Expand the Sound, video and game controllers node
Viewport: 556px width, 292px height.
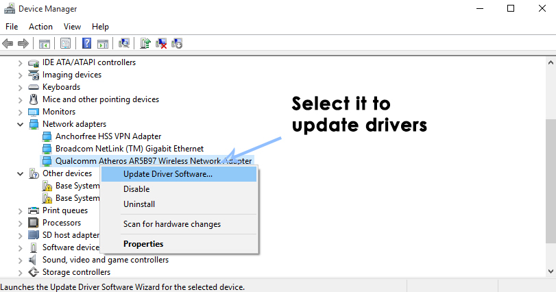click(20, 260)
